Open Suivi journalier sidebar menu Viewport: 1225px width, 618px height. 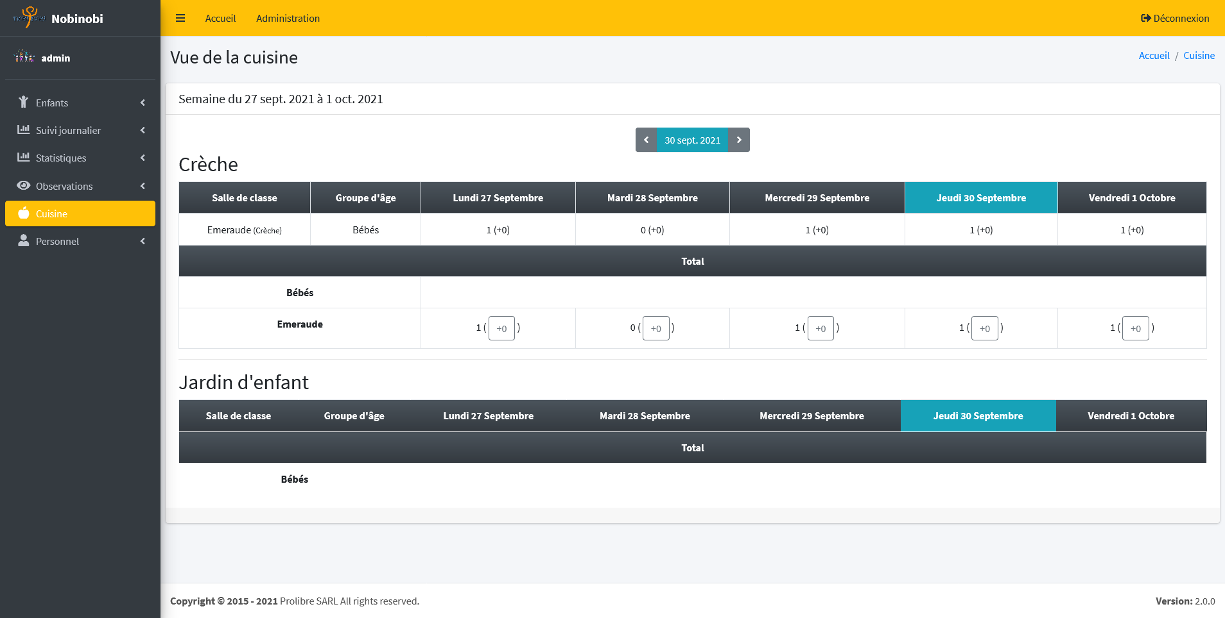(x=80, y=130)
